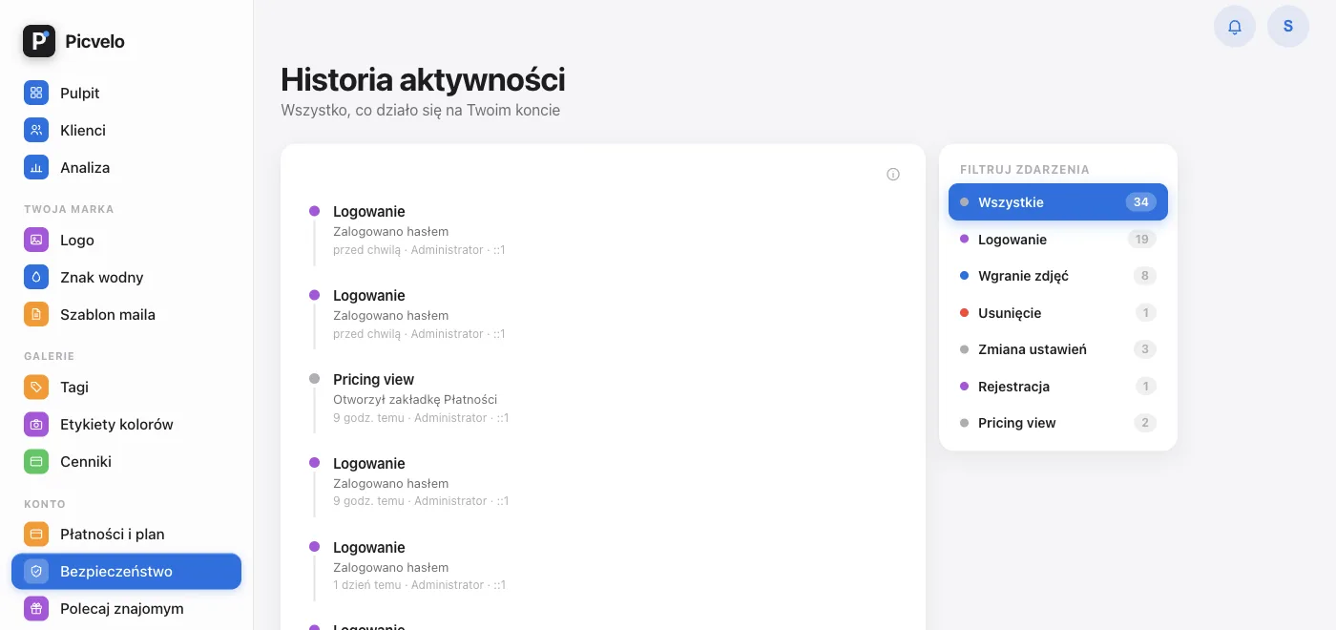
Task: Click the Picvelo logo icon
Action: click(39, 41)
